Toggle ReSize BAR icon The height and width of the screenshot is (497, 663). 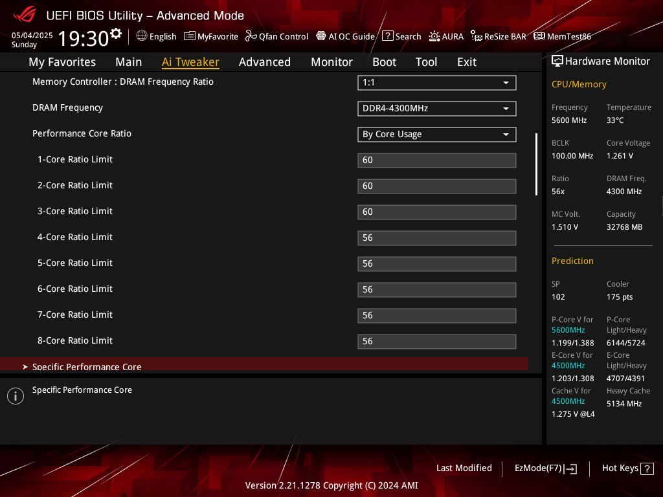(x=476, y=36)
